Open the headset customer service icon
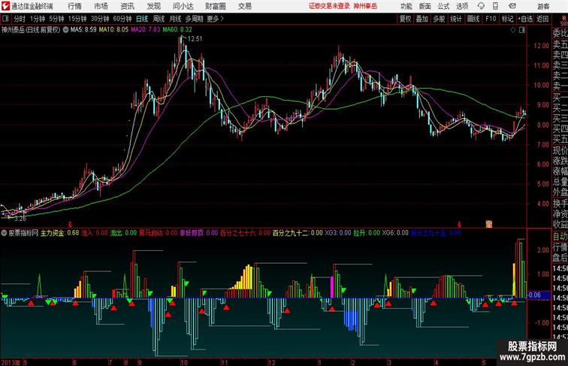This screenshot has width=568, height=366. [481, 6]
